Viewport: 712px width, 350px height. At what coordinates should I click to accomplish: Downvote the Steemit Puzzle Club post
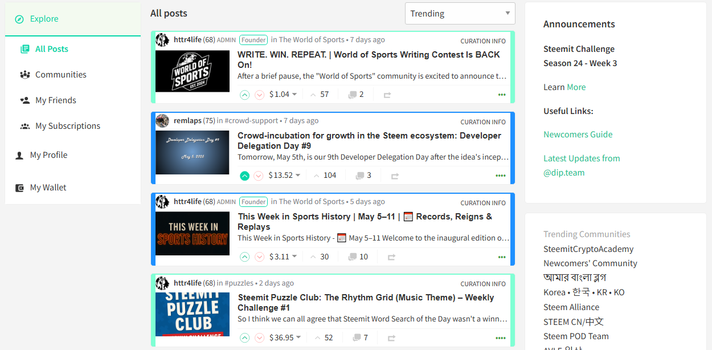(x=259, y=338)
